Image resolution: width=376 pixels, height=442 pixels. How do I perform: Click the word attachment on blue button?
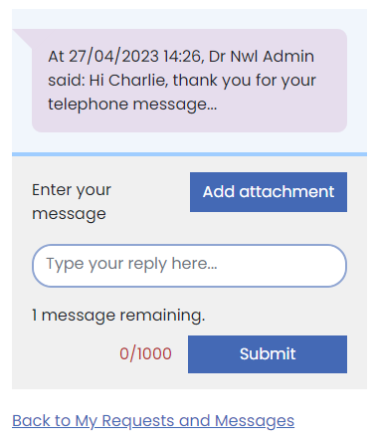coord(286,192)
